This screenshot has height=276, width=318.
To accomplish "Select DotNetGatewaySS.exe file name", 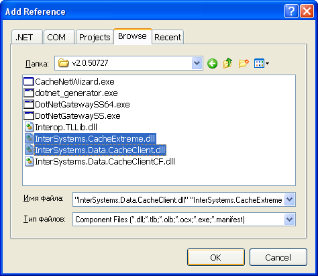I will [78, 116].
